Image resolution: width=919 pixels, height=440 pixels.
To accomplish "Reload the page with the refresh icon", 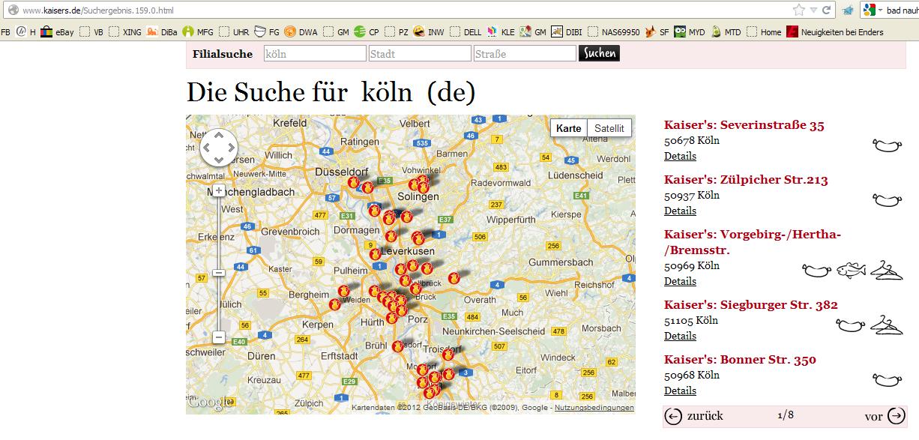I will pos(826,10).
